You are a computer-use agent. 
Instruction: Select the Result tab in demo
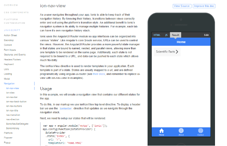(175, 35)
